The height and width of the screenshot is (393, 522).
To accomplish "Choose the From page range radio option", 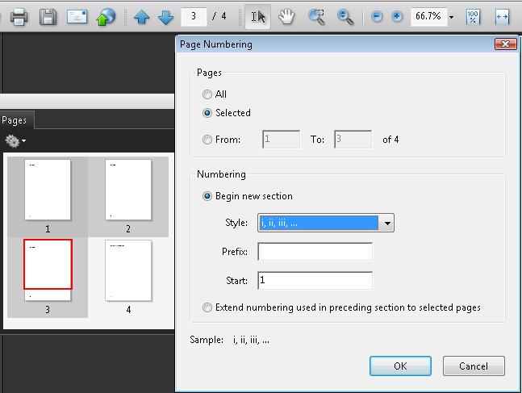I will point(208,140).
